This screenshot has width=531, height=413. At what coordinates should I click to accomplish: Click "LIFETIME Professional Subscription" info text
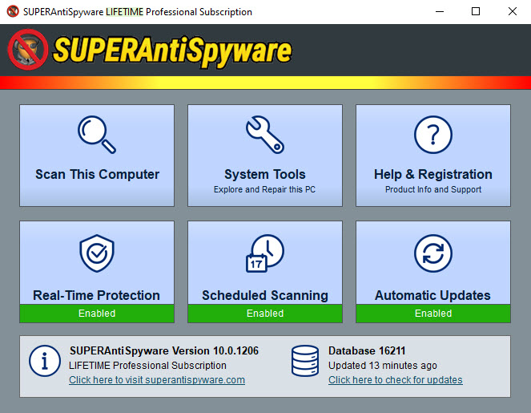pos(147,366)
